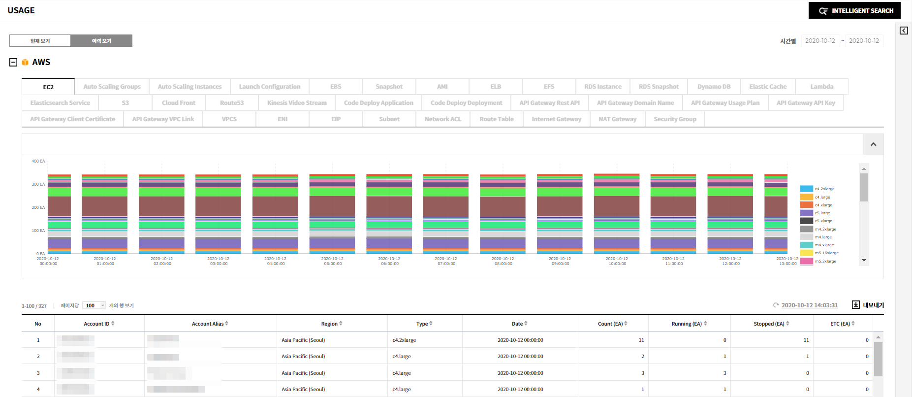
Task: Switch to 이력 보기 history view
Action: coord(101,41)
